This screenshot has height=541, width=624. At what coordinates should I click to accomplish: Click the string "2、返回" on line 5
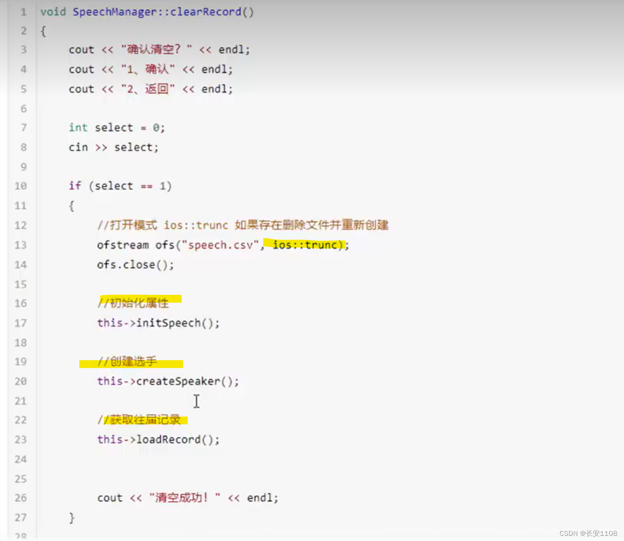point(148,89)
